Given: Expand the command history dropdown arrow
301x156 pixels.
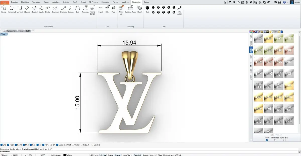Looking at the screenshot, I should coord(299,152).
